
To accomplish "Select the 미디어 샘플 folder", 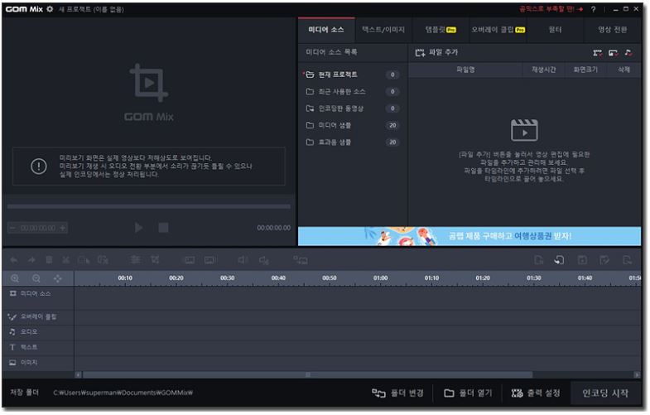I will 352,125.
